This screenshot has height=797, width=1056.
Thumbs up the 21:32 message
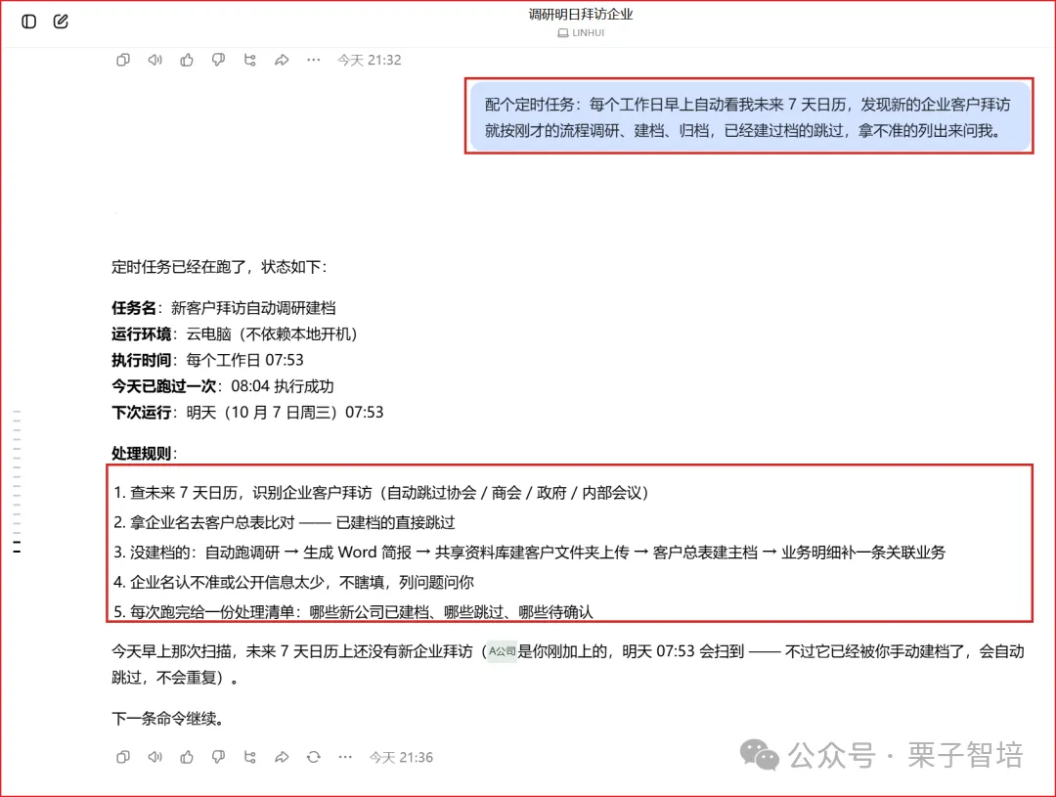pos(187,60)
